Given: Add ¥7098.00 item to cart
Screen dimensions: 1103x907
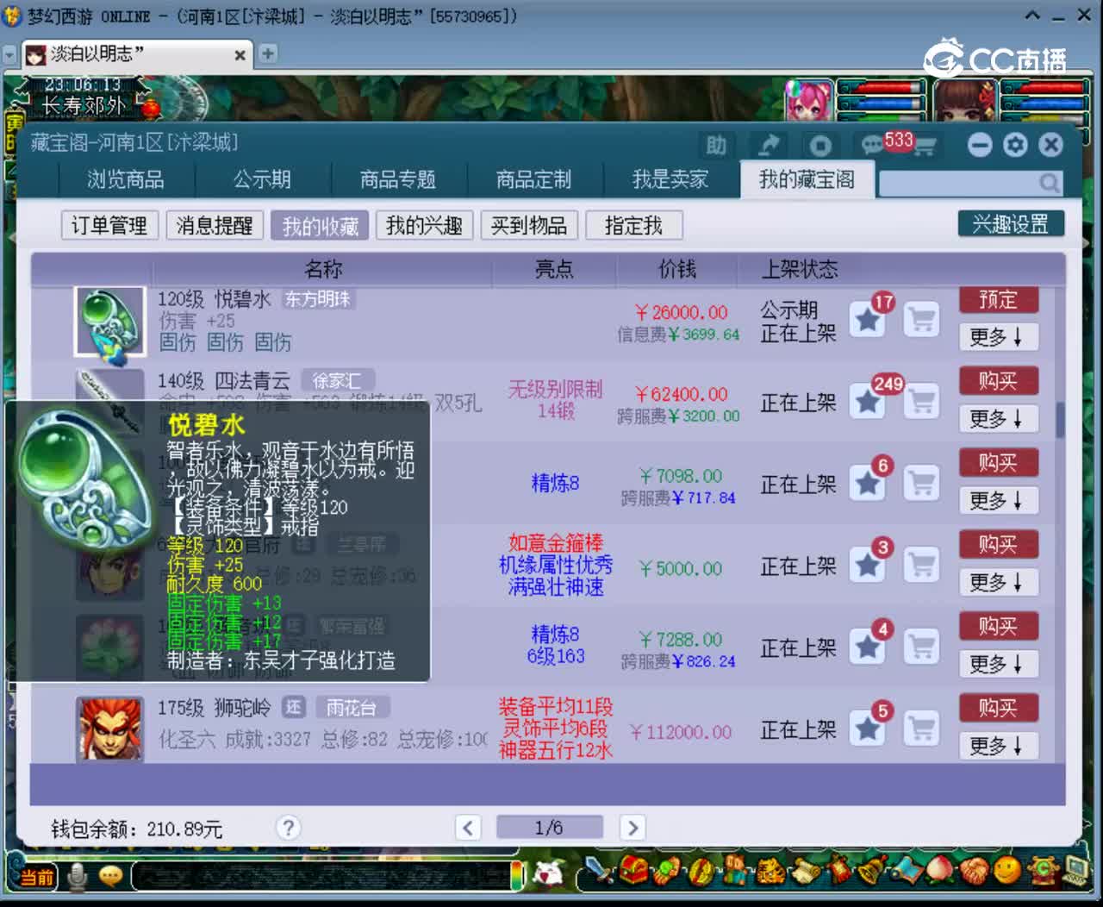Looking at the screenshot, I should click(921, 484).
